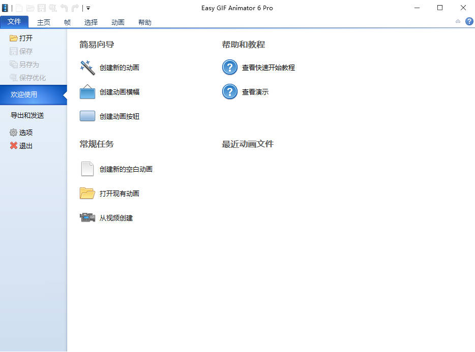This screenshot has height=352, width=475.
Task: Click the blank page icon
Action: point(87,169)
